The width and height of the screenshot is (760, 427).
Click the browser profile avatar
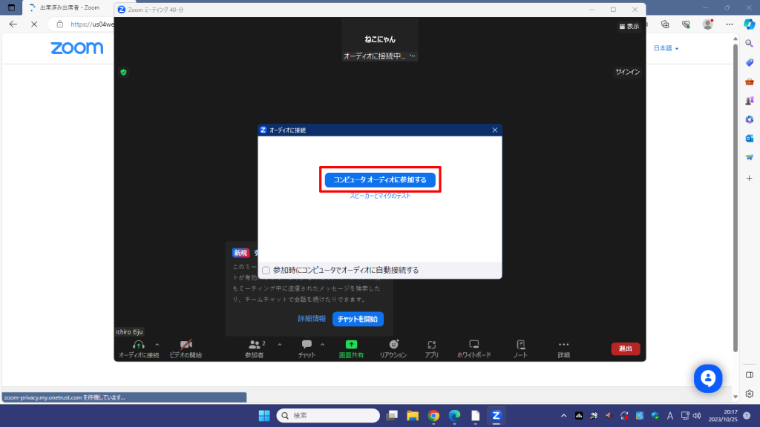707,24
